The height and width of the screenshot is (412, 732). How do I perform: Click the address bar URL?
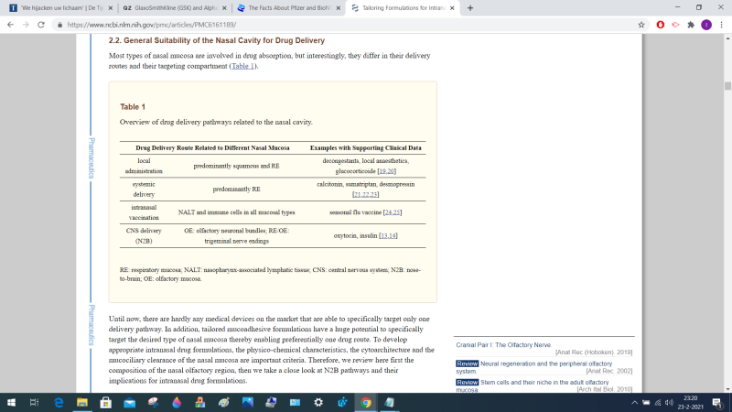[x=151, y=25]
